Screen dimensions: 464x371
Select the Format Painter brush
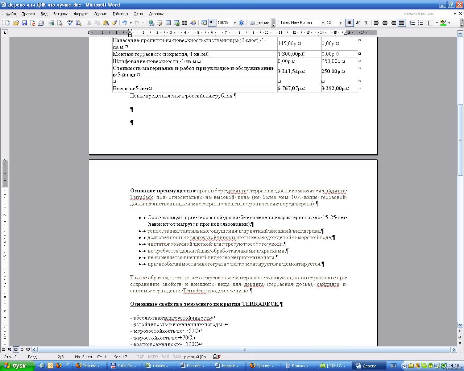click(x=114, y=23)
